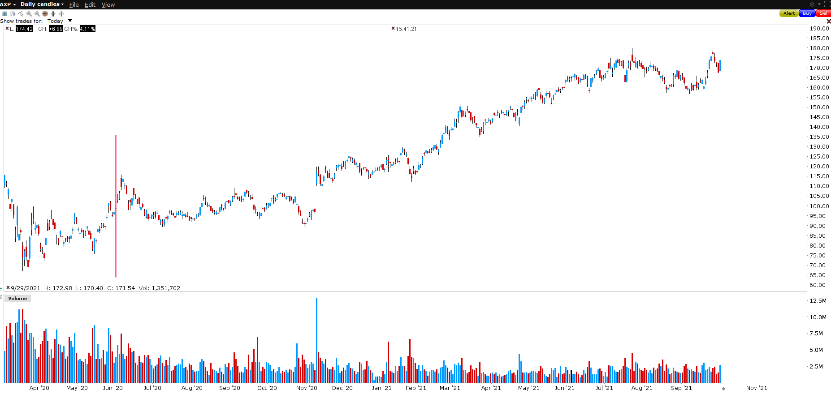The image size is (831, 394).
Task: Open the View menu
Action: coord(108,4)
